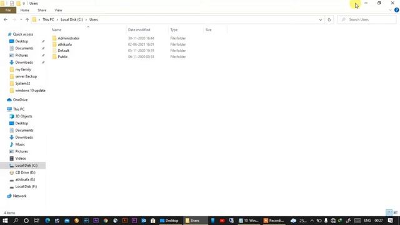Switch to the Share ribbon tab
Screen dimensions: 400x225
coord(42,10)
